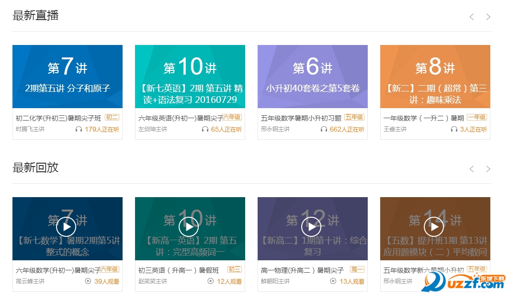
Task: Click headphone icon beside 662人正在听
Action: click(x=324, y=129)
